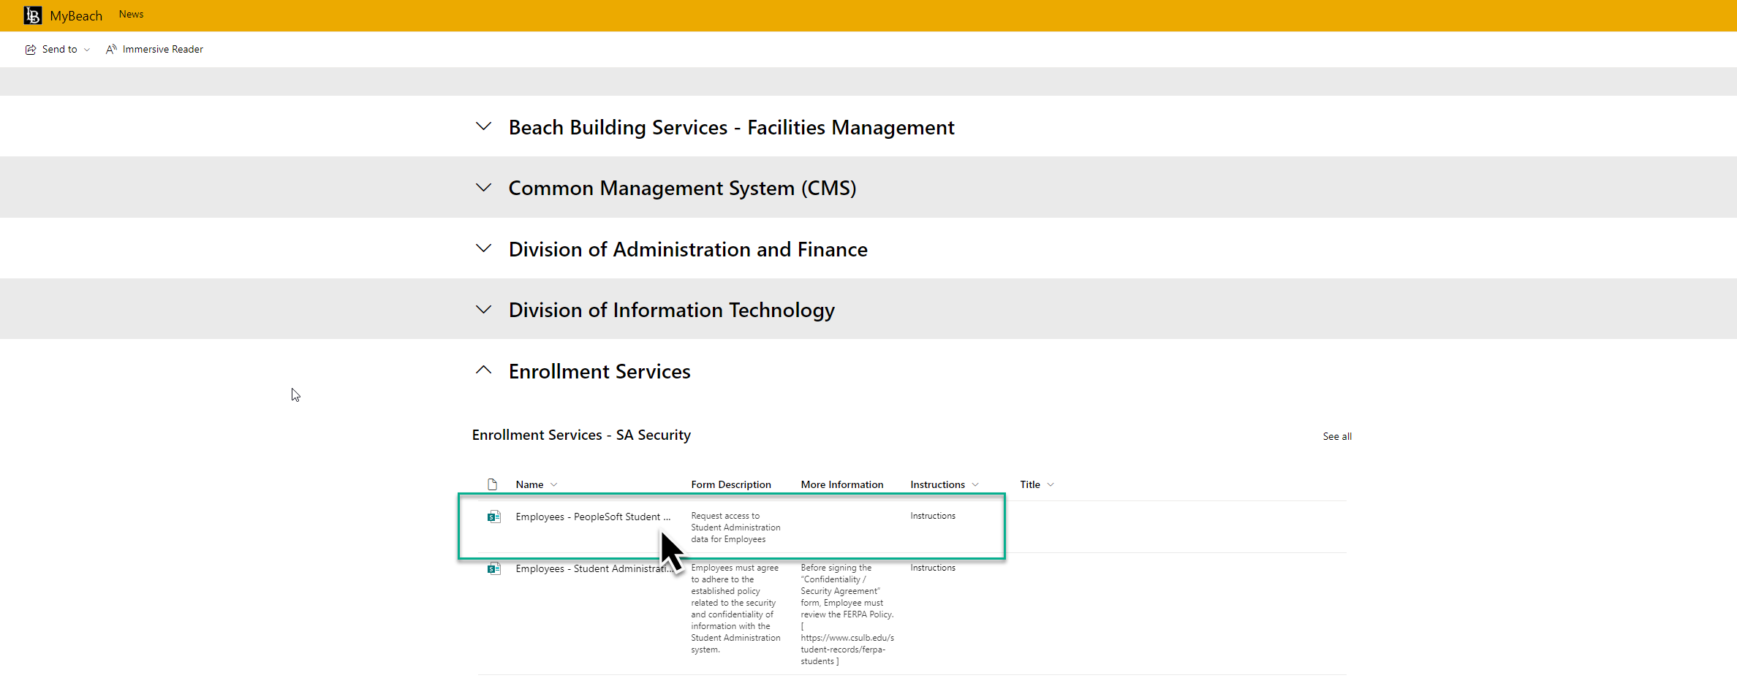This screenshot has height=678, width=1737.
Task: Click the file type column header icon
Action: tap(492, 484)
